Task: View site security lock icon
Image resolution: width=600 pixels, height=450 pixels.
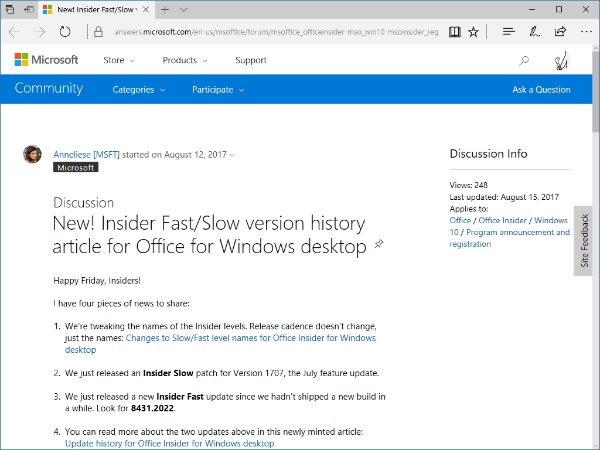Action: coord(98,32)
